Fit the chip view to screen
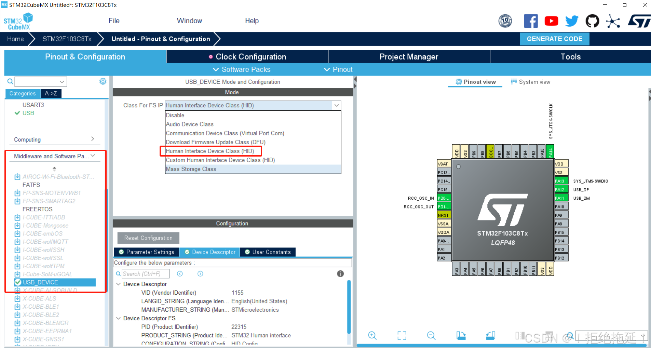The image size is (651, 349). (402, 336)
